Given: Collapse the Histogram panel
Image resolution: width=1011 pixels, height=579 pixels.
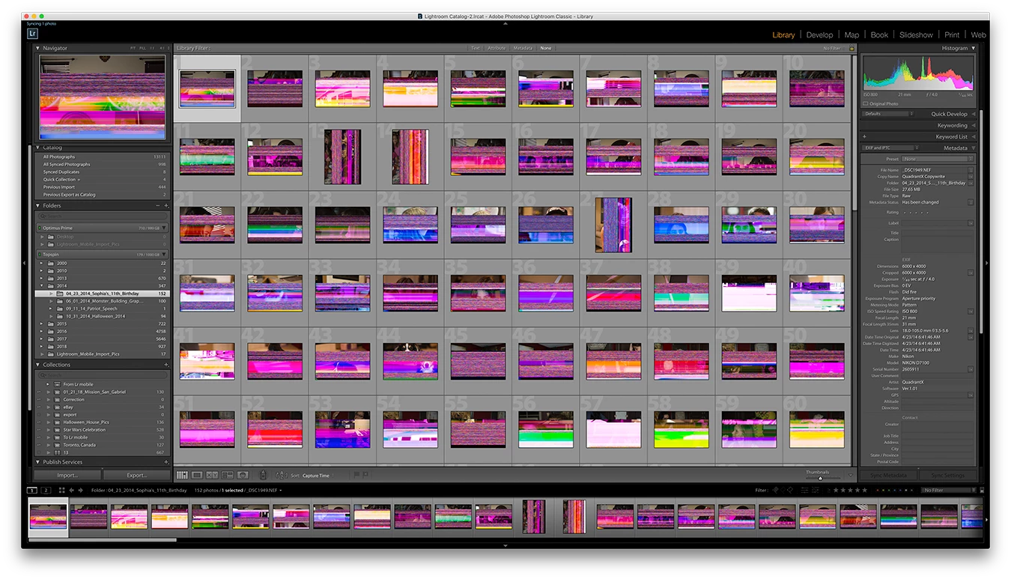Looking at the screenshot, I should [x=973, y=48].
